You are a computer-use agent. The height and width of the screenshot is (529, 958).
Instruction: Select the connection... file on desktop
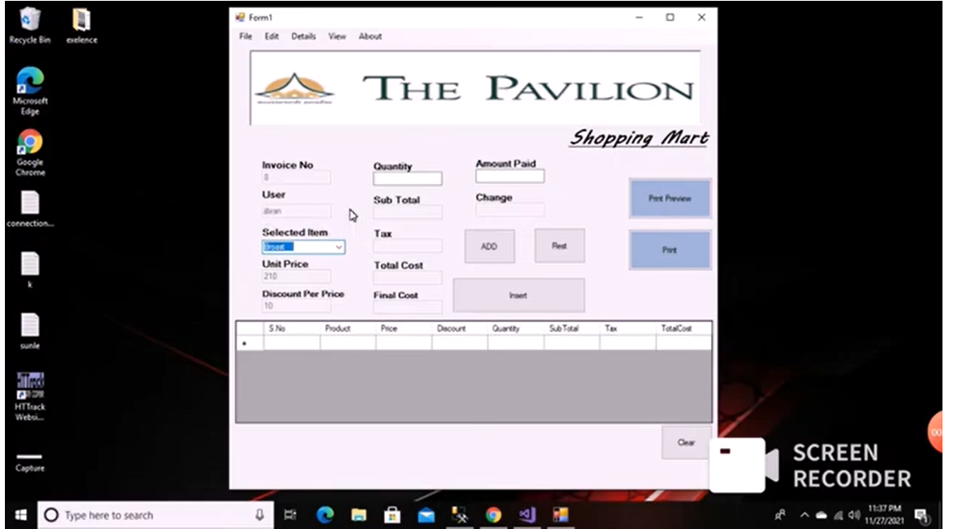click(x=30, y=209)
